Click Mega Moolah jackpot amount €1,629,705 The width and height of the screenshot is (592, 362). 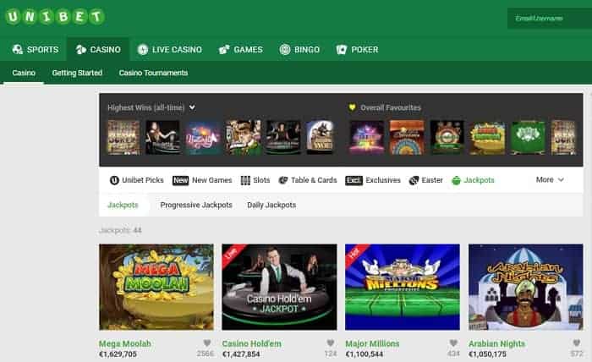[x=118, y=354]
